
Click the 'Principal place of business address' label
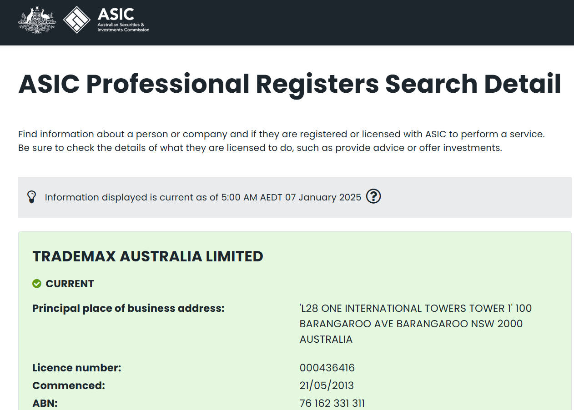[128, 308]
